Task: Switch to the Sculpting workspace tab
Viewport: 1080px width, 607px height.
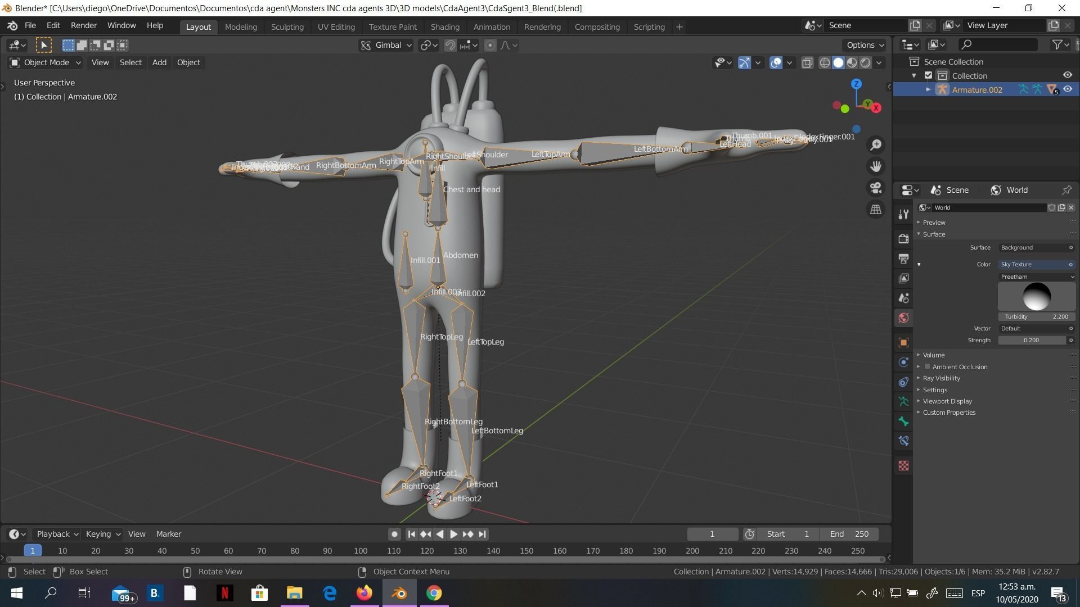Action: pos(287,26)
